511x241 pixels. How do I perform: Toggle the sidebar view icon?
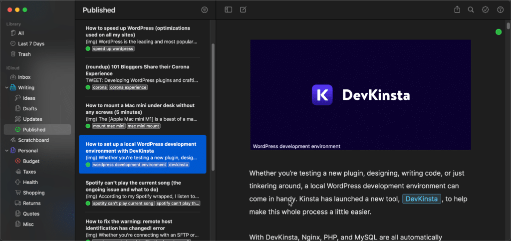click(x=229, y=9)
